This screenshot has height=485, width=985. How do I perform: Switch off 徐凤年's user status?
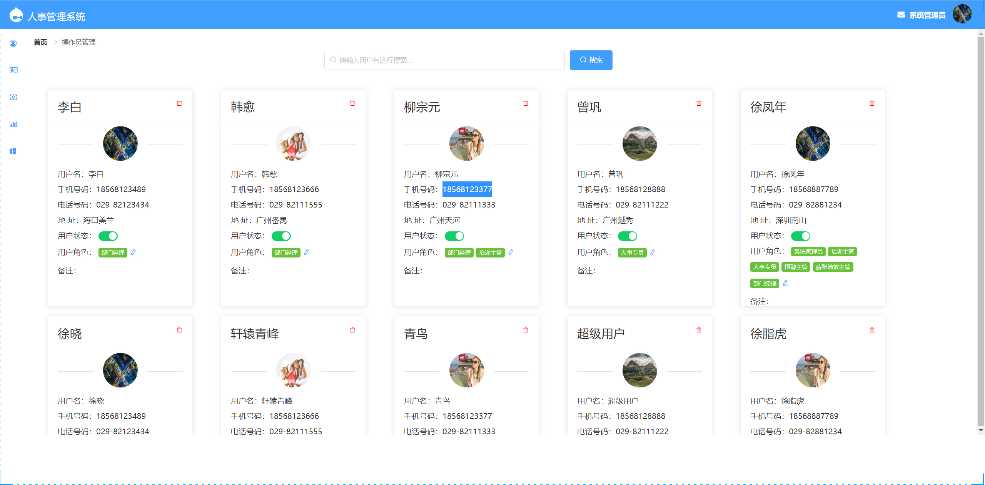[x=801, y=236]
